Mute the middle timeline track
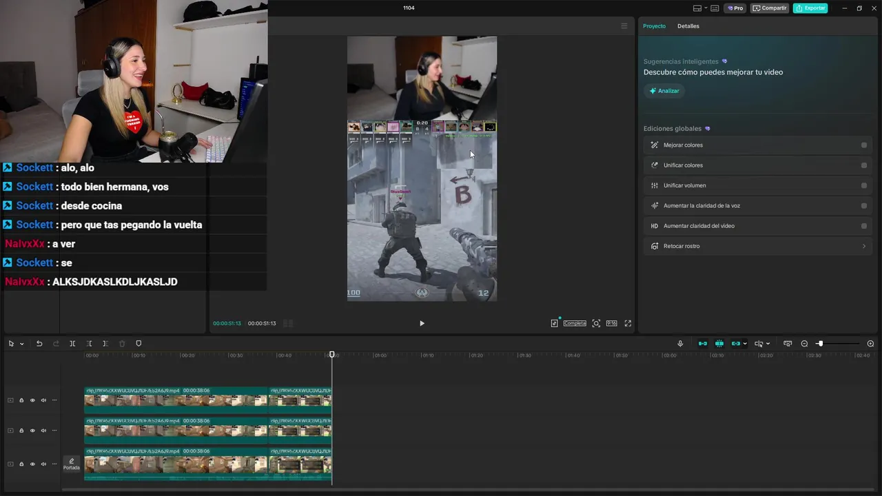 pos(43,431)
